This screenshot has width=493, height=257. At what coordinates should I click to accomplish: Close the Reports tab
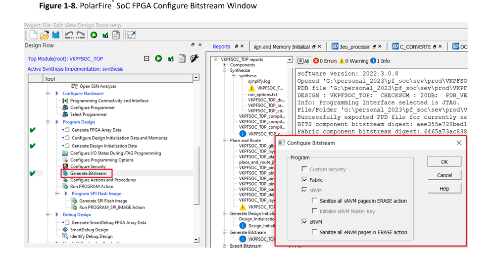coord(242,46)
